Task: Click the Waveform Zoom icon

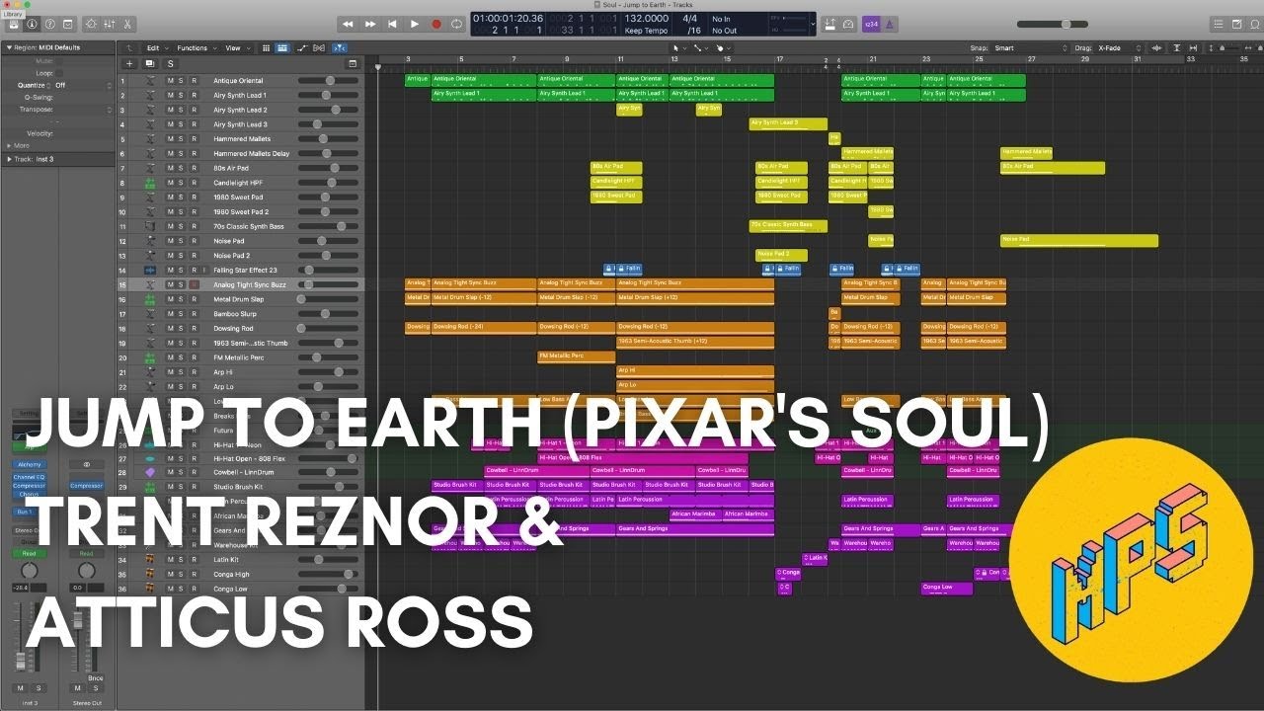Action: (1157, 47)
